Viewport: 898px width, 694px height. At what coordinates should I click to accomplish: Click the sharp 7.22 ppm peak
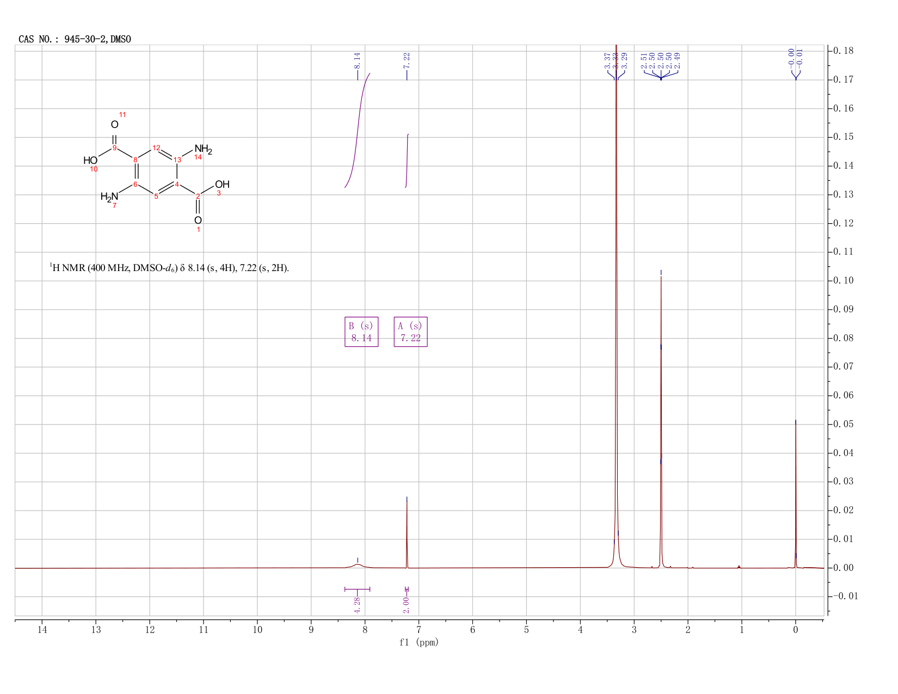pos(407,533)
